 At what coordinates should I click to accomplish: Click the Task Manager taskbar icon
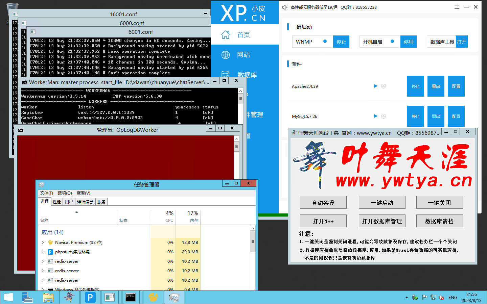pos(174,297)
